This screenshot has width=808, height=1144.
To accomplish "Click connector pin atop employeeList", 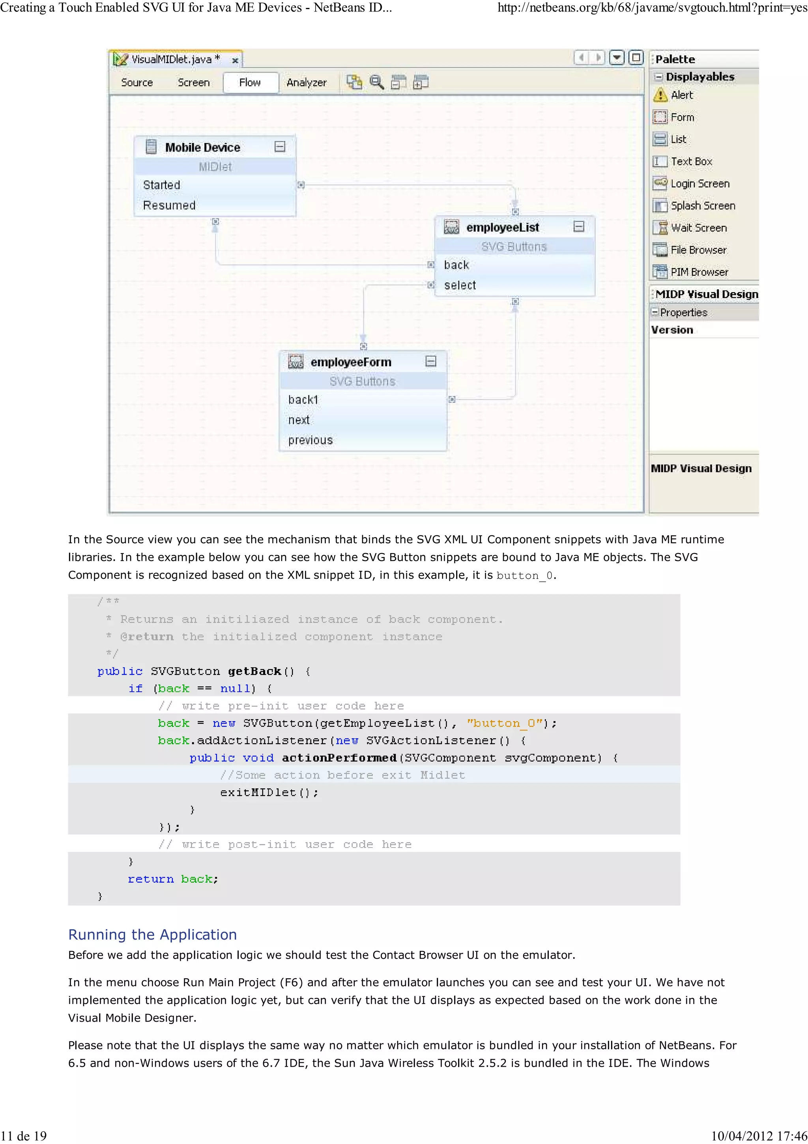I will [515, 211].
